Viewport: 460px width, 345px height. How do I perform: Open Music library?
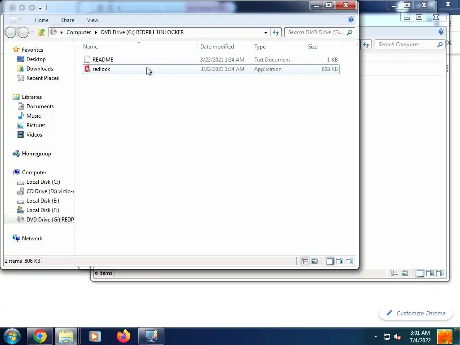pos(33,115)
